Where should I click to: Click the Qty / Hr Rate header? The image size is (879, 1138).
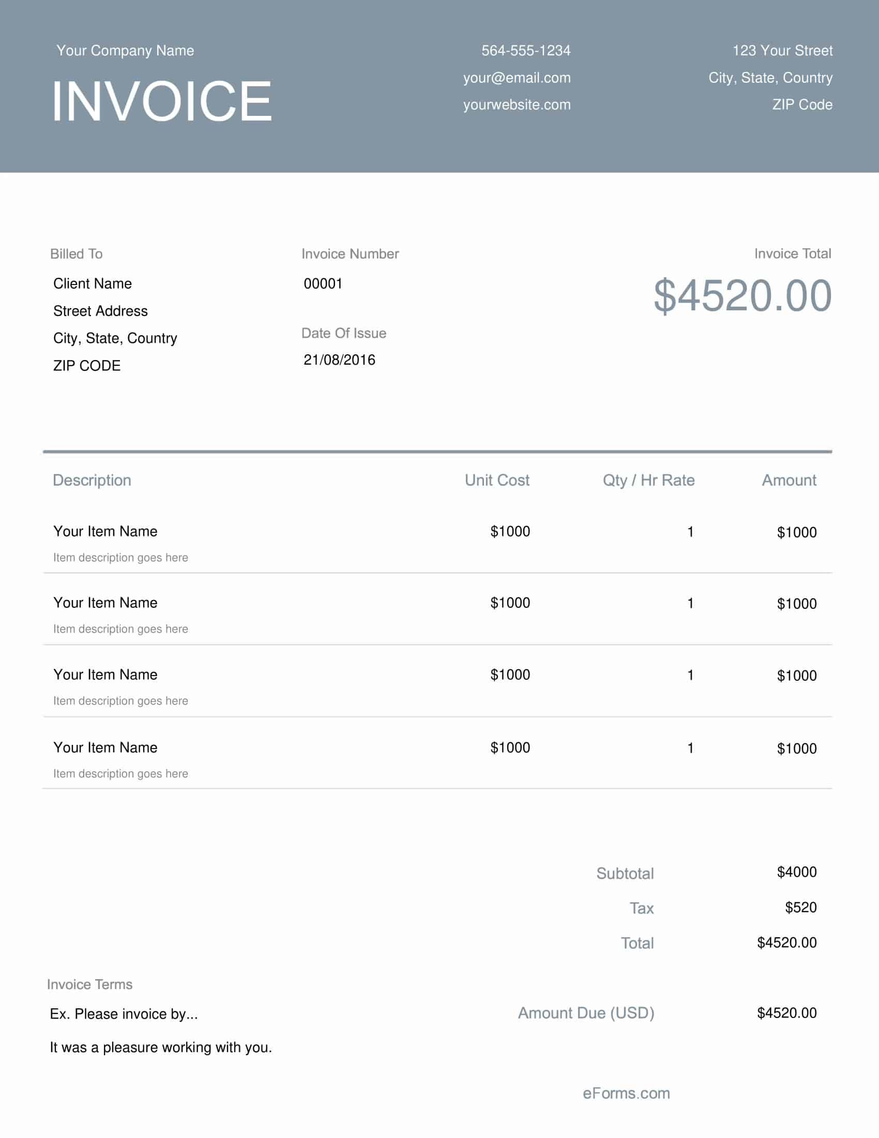click(648, 480)
